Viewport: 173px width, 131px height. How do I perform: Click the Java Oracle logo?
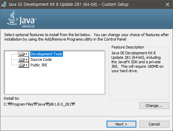[22, 19]
